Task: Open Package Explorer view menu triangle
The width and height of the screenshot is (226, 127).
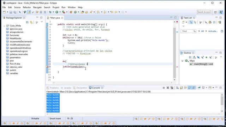Action: click(x=42, y=22)
